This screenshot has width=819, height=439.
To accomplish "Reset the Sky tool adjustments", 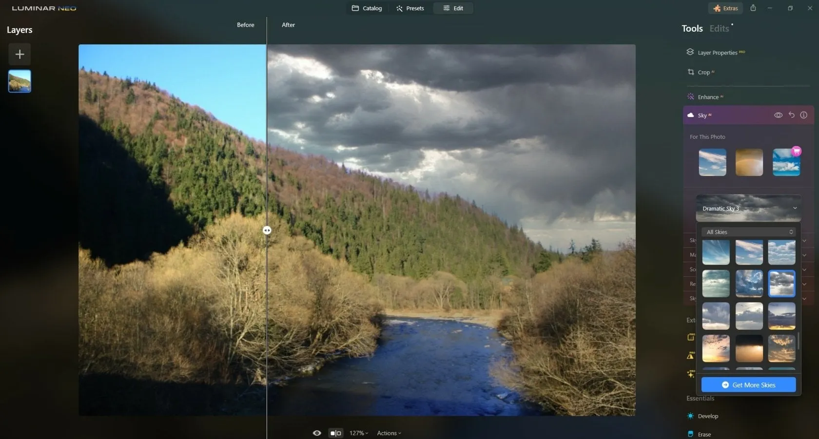I will [791, 115].
